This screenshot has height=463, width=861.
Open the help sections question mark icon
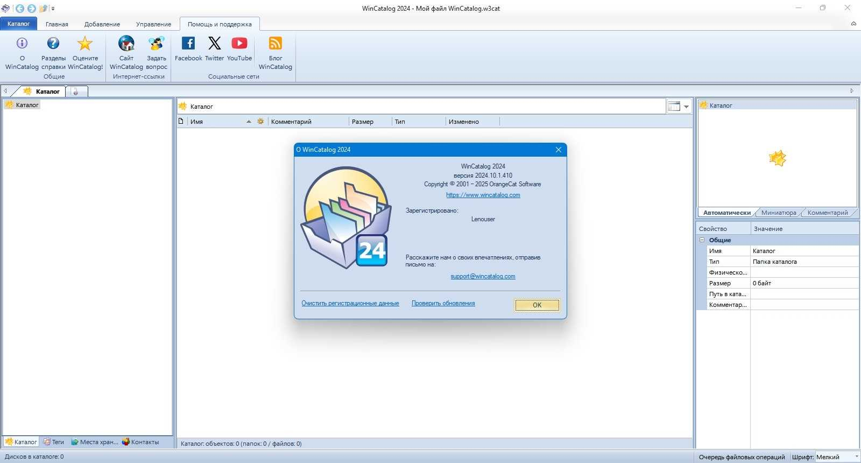[53, 43]
